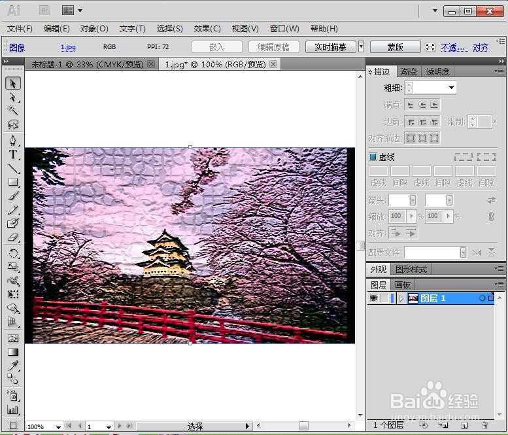Screen dimensions: 508x435
Task: Select the Selection tool (black arrow)
Action: [13, 83]
